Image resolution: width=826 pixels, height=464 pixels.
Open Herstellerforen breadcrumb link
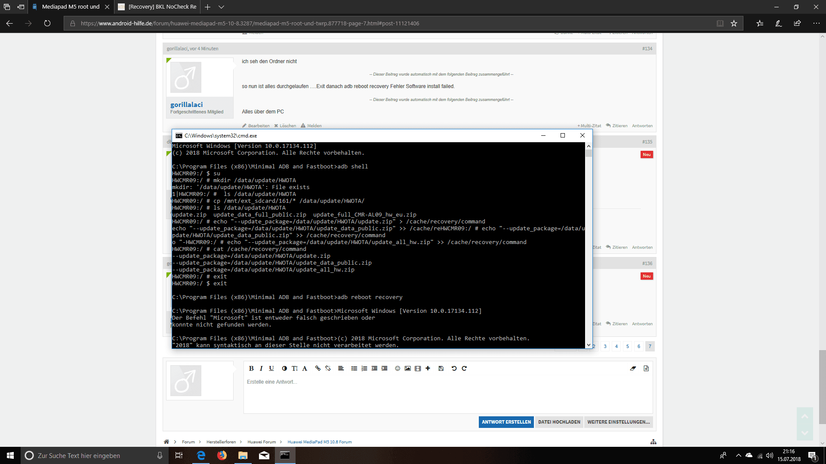[x=221, y=442]
